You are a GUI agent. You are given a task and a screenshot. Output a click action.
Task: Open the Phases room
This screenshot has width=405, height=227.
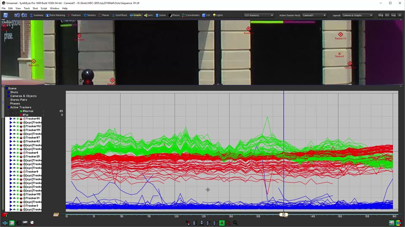pyautogui.click(x=174, y=15)
